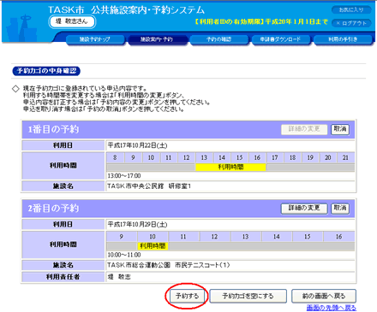Click the facility TASK市中央公民館 研修室1
The image size is (377, 312).
click(149, 186)
